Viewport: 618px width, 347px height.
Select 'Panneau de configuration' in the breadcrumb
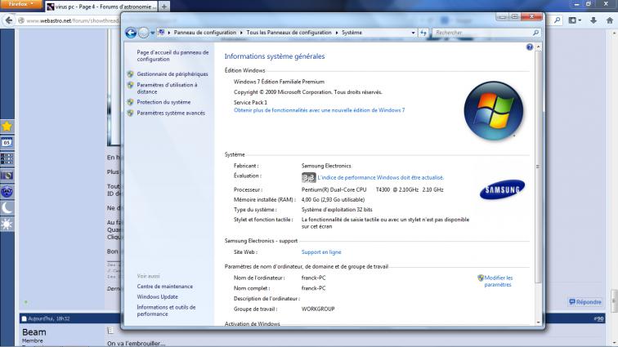pyautogui.click(x=205, y=33)
